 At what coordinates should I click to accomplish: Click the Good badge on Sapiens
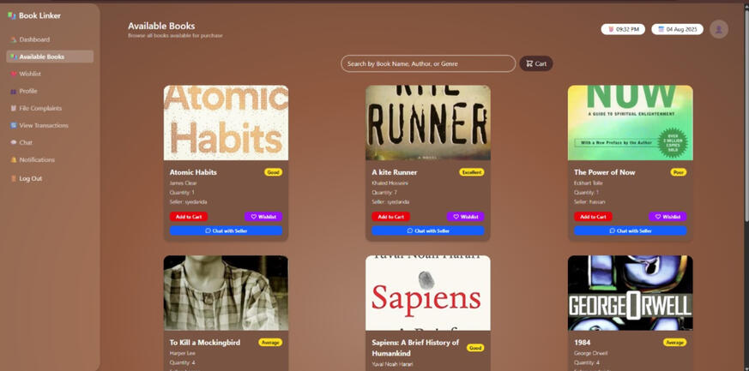[475, 348]
